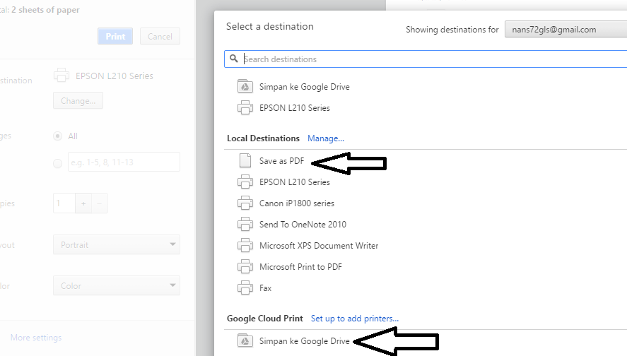Click the printer icon next to the recent EPSON L210 Series entry
Screen dimensions: 627x356
click(x=245, y=107)
